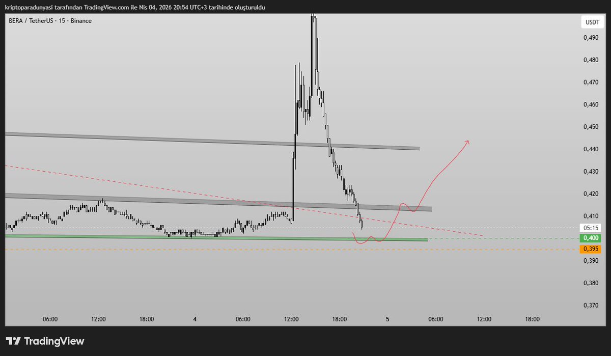Select the green support zone band
Image resolution: width=611 pixels, height=356 pixels.
coord(216,237)
